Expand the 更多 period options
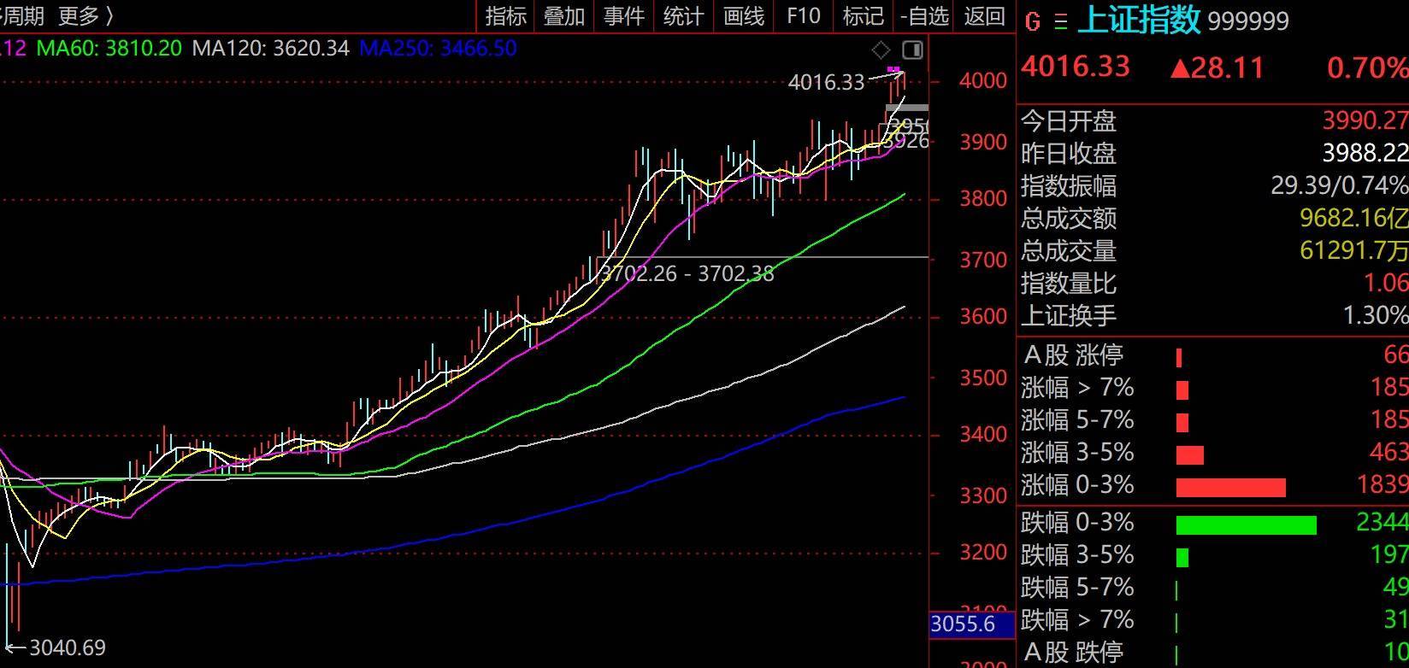1409x668 pixels. tap(85, 15)
